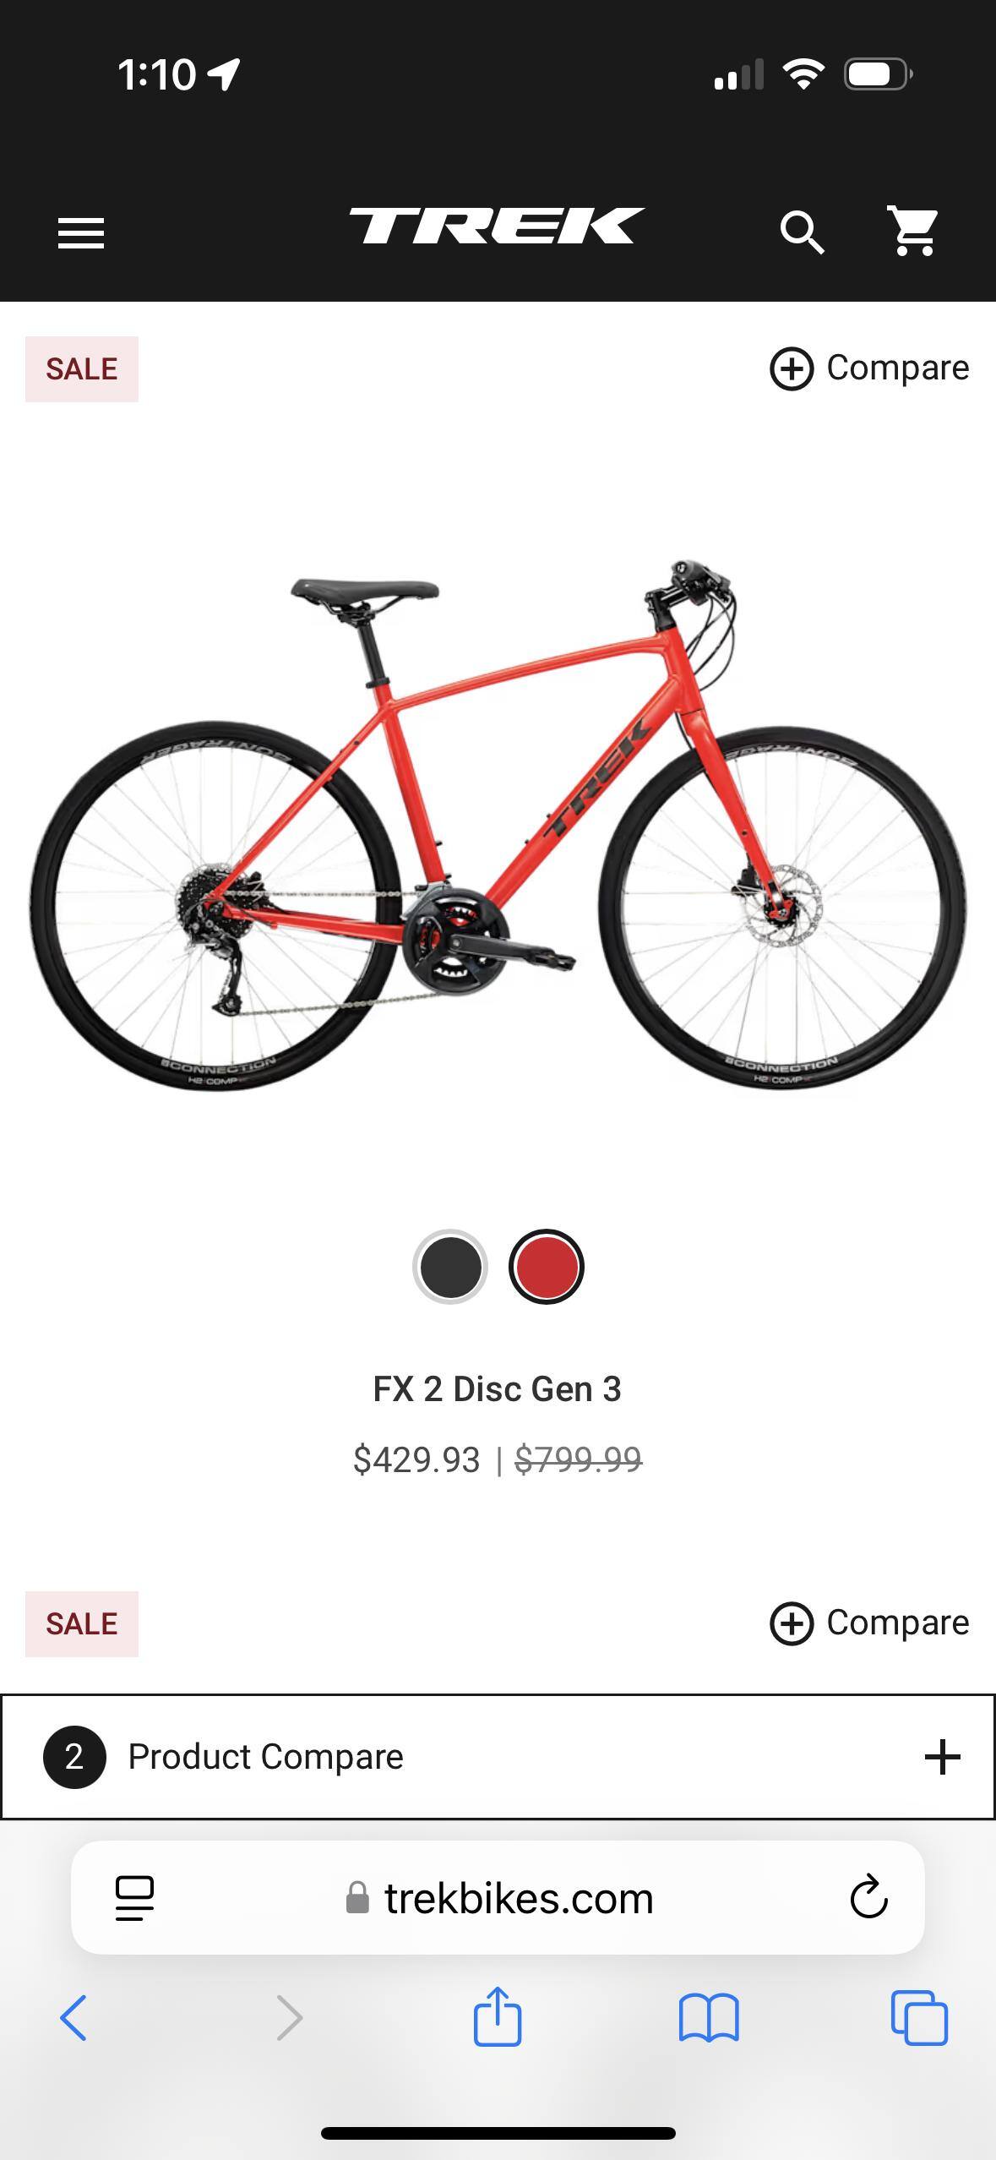Open the FX 2 Disc Gen 3 link
Screen dimensions: 996x2160
pos(498,1389)
